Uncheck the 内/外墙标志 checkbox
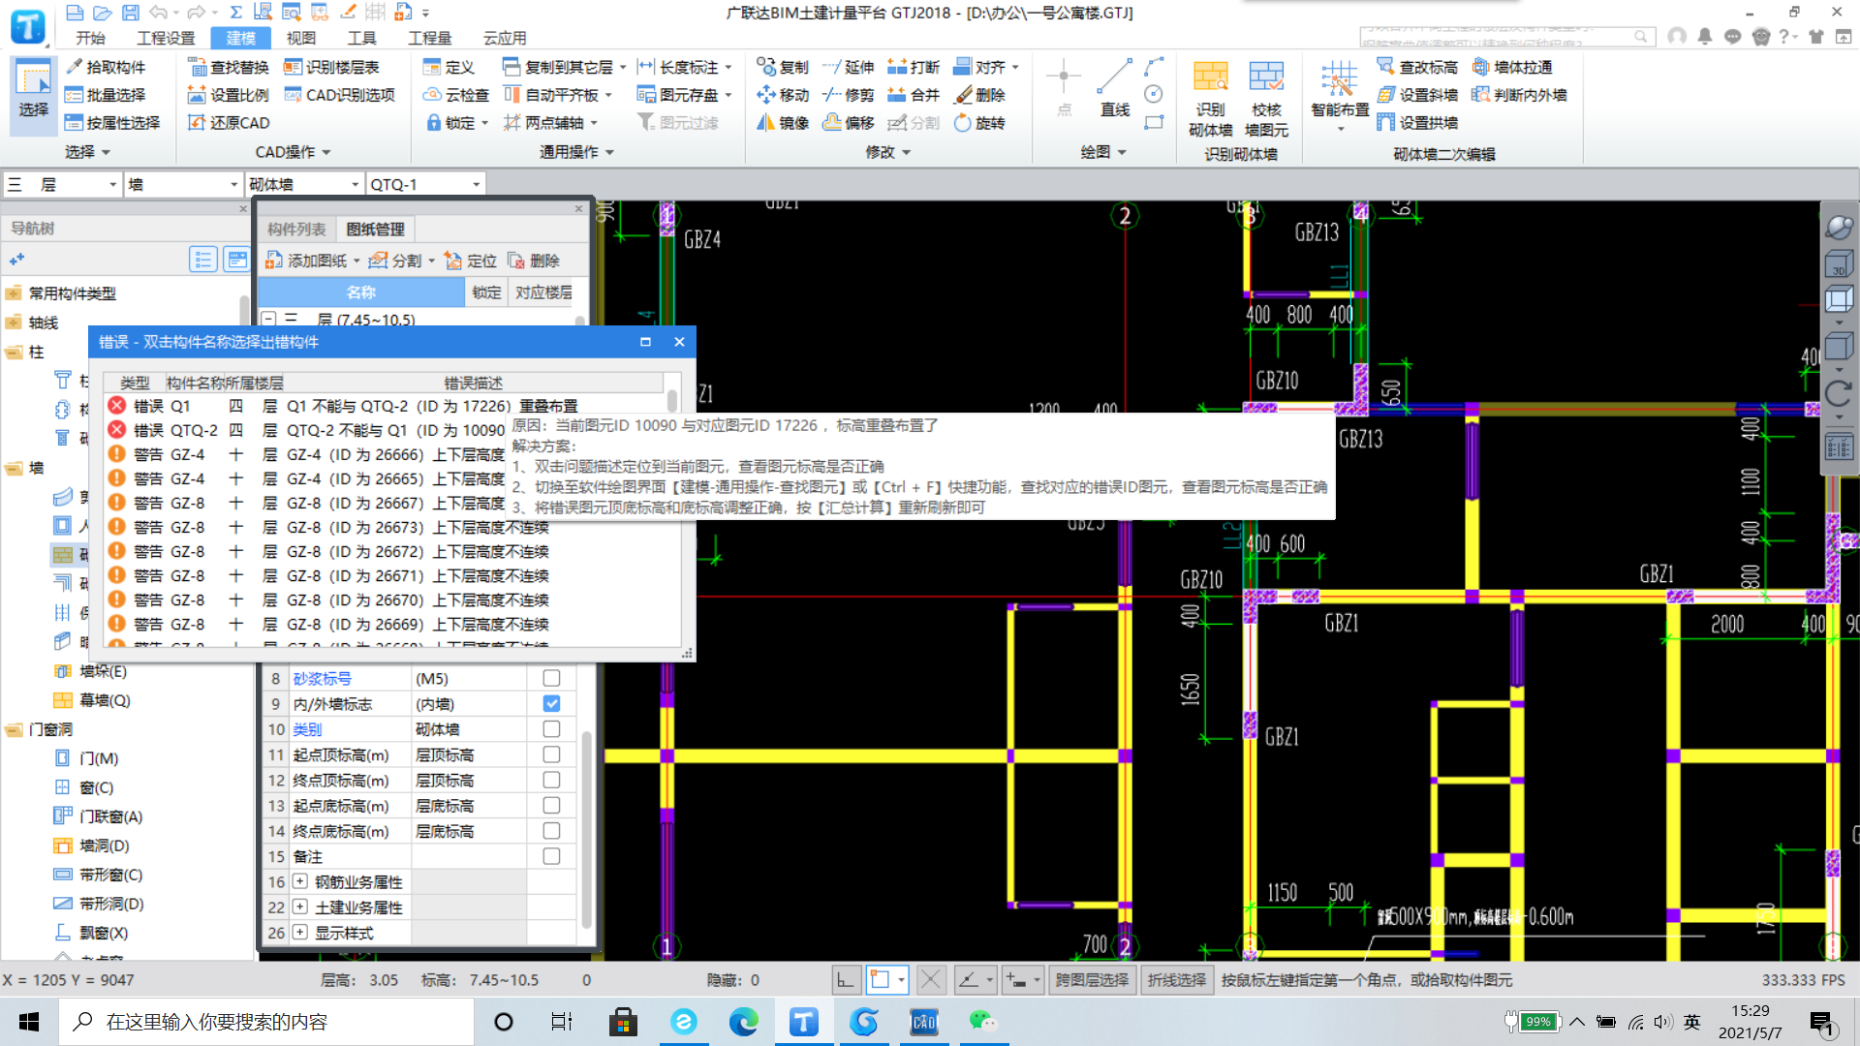 (551, 703)
